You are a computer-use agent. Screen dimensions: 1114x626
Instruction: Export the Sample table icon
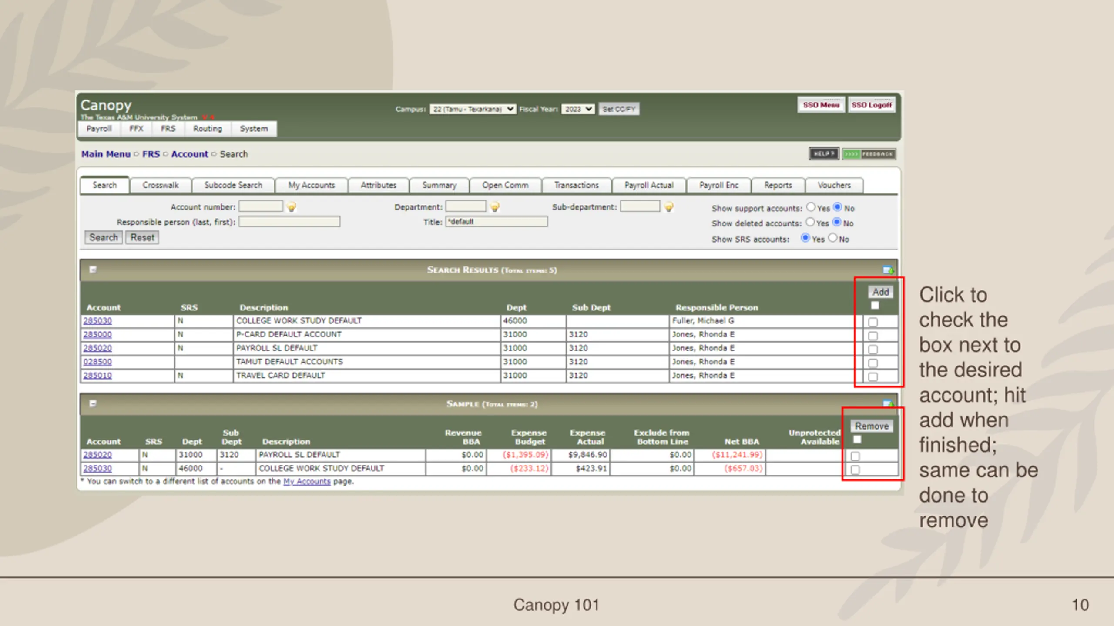click(888, 404)
